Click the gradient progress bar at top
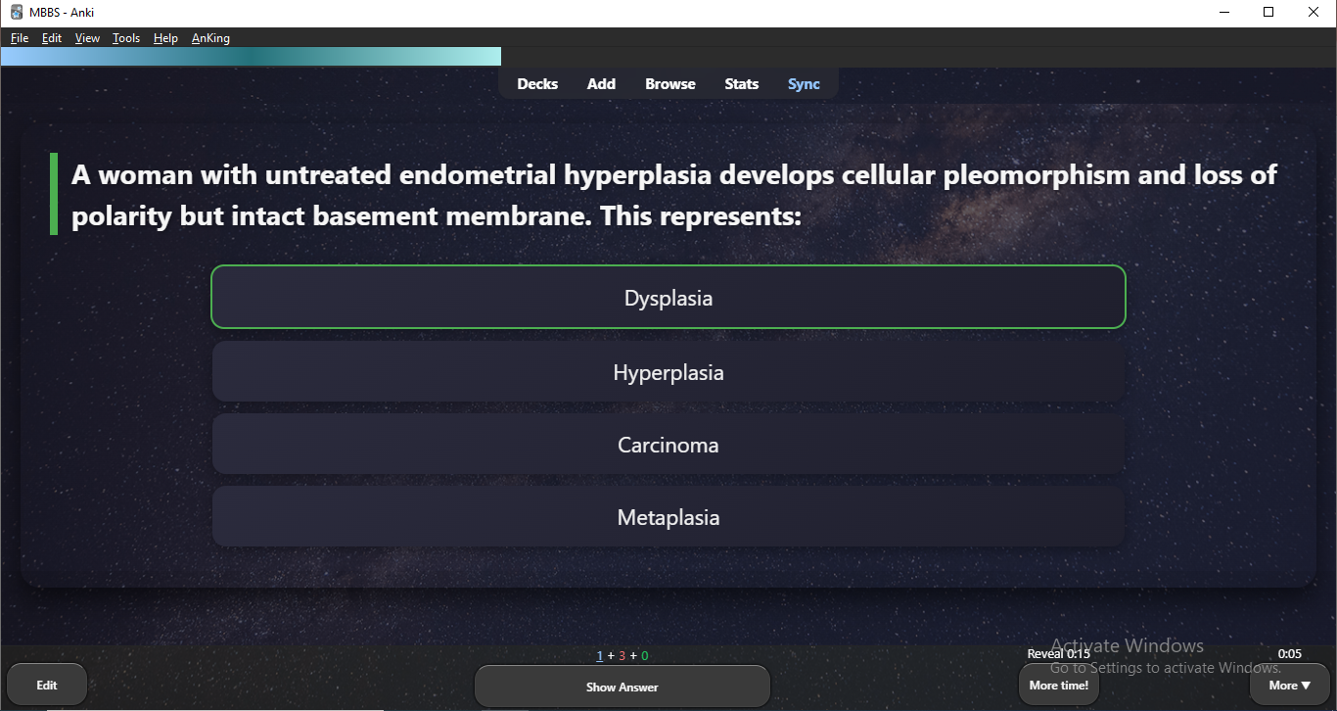The width and height of the screenshot is (1337, 711). tap(251, 57)
